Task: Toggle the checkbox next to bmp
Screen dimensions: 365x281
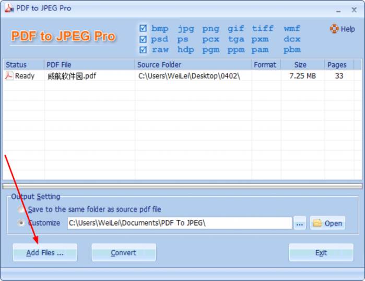Action: tap(143, 28)
